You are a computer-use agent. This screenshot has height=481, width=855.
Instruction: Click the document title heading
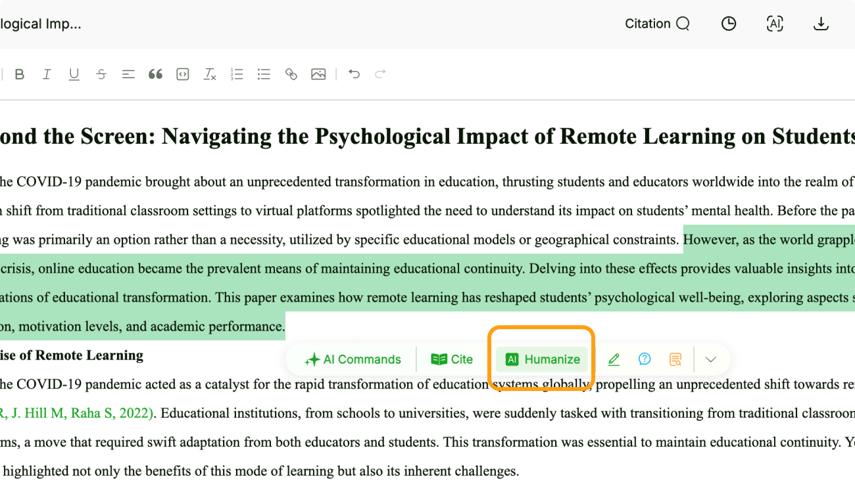coord(427,136)
